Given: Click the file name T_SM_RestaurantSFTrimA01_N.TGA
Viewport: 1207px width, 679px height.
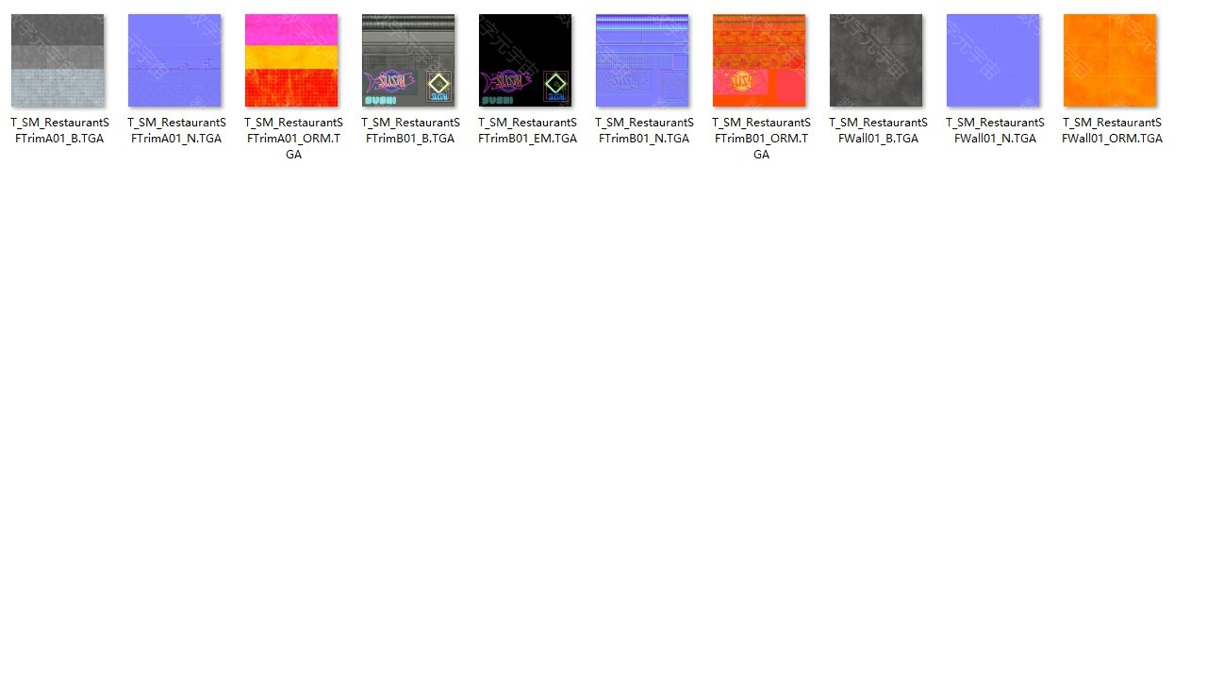Looking at the screenshot, I should coord(176,130).
